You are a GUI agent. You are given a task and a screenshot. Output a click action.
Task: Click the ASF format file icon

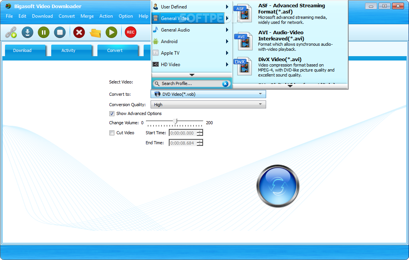pyautogui.click(x=243, y=13)
